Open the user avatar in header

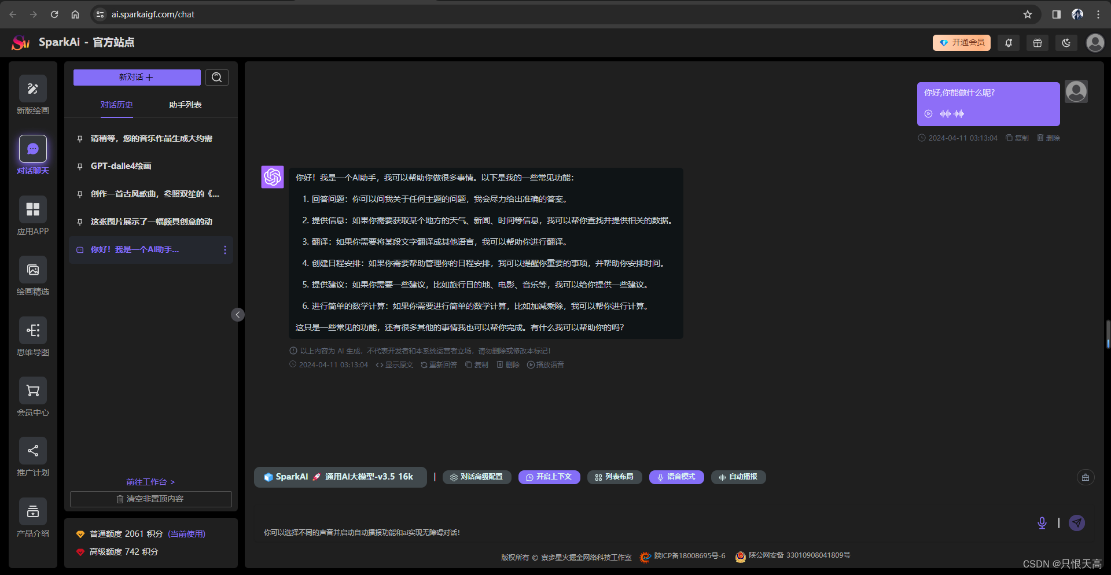(x=1095, y=43)
